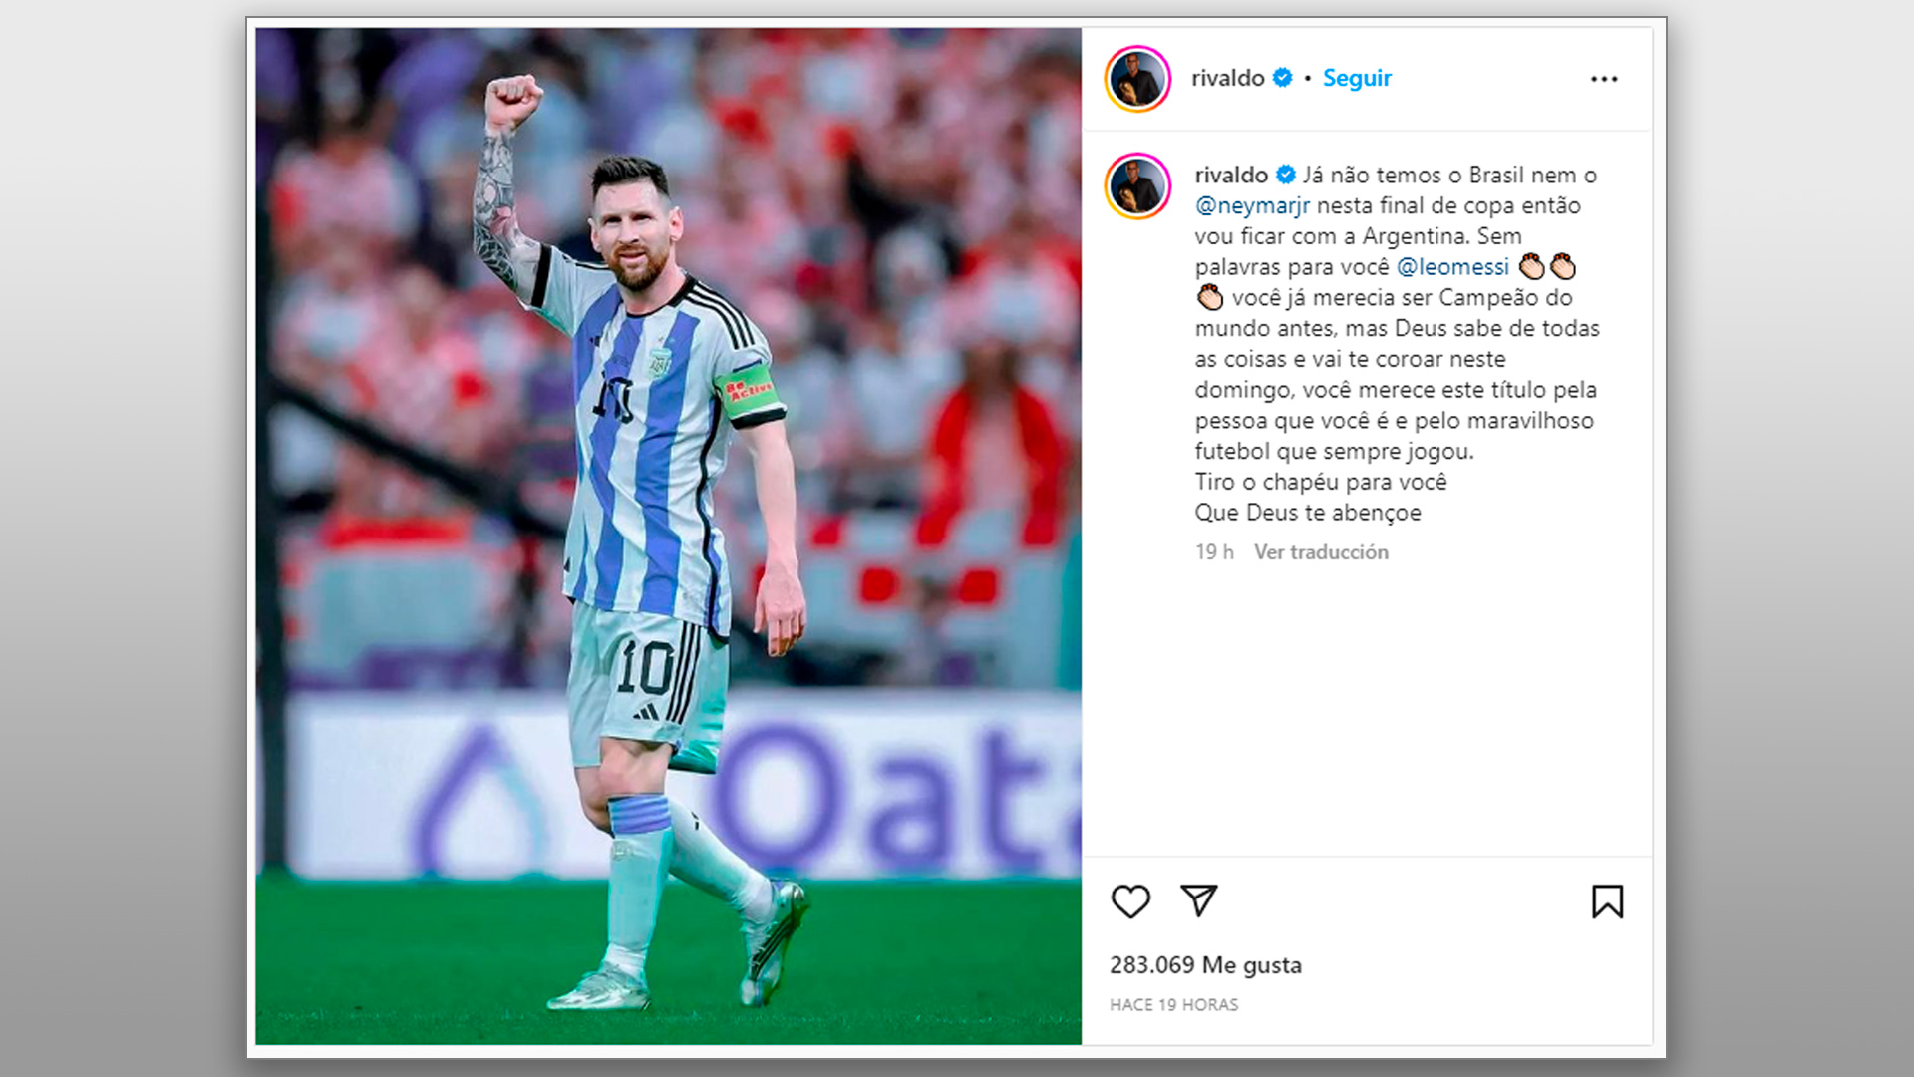Click the HACE 19 HORAS post timestamp
This screenshot has height=1077, width=1914.
point(1173,1005)
